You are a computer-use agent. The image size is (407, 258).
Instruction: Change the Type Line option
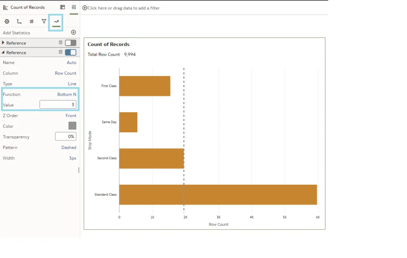72,84
